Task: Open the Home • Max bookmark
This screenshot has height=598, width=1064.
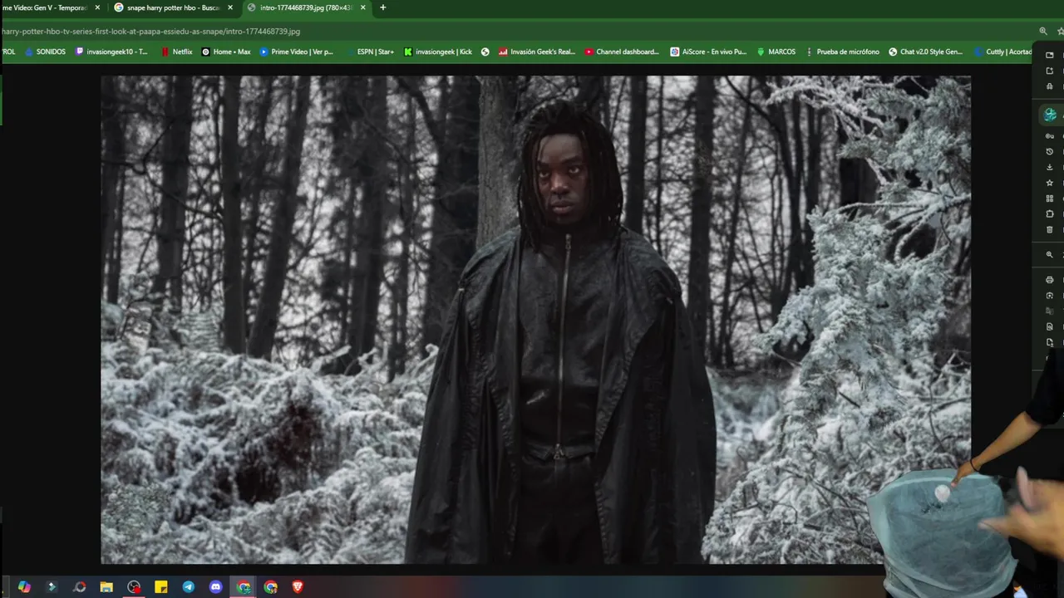Action: pyautogui.click(x=226, y=51)
